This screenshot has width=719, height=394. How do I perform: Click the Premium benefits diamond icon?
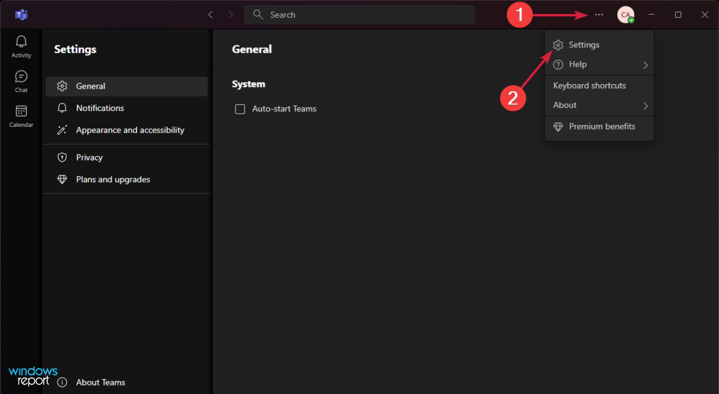[x=558, y=126]
